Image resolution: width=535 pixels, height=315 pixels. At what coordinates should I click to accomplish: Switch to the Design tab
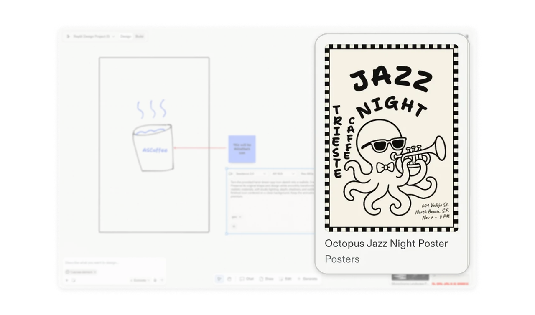[126, 36]
